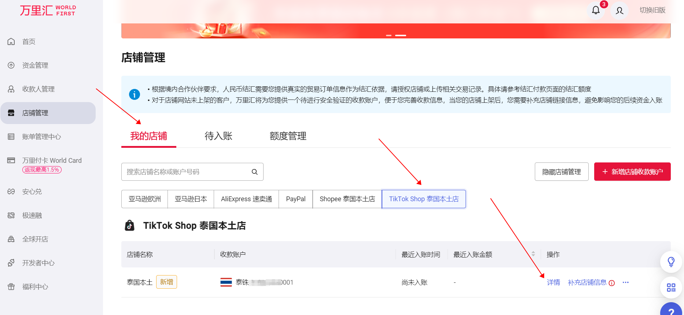This screenshot has height=315, width=684.
Task: Select 亚马逊日本 platform filter
Action: (x=191, y=199)
